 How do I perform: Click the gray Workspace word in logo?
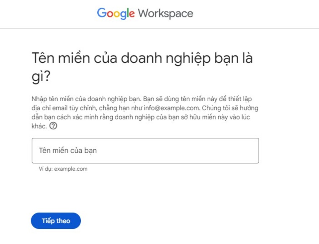click(x=165, y=14)
